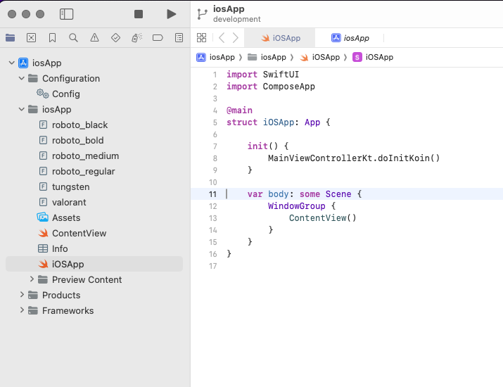Click line number 8 in gutter
This screenshot has height=387, width=503.
tap(215, 158)
